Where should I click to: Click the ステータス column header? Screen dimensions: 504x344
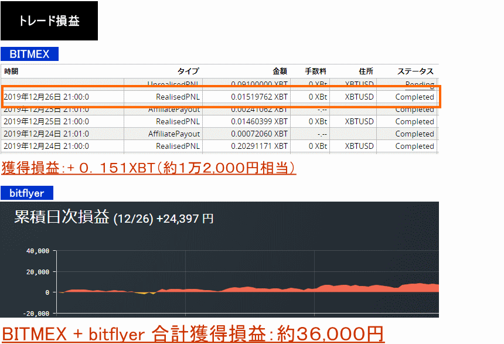point(415,71)
